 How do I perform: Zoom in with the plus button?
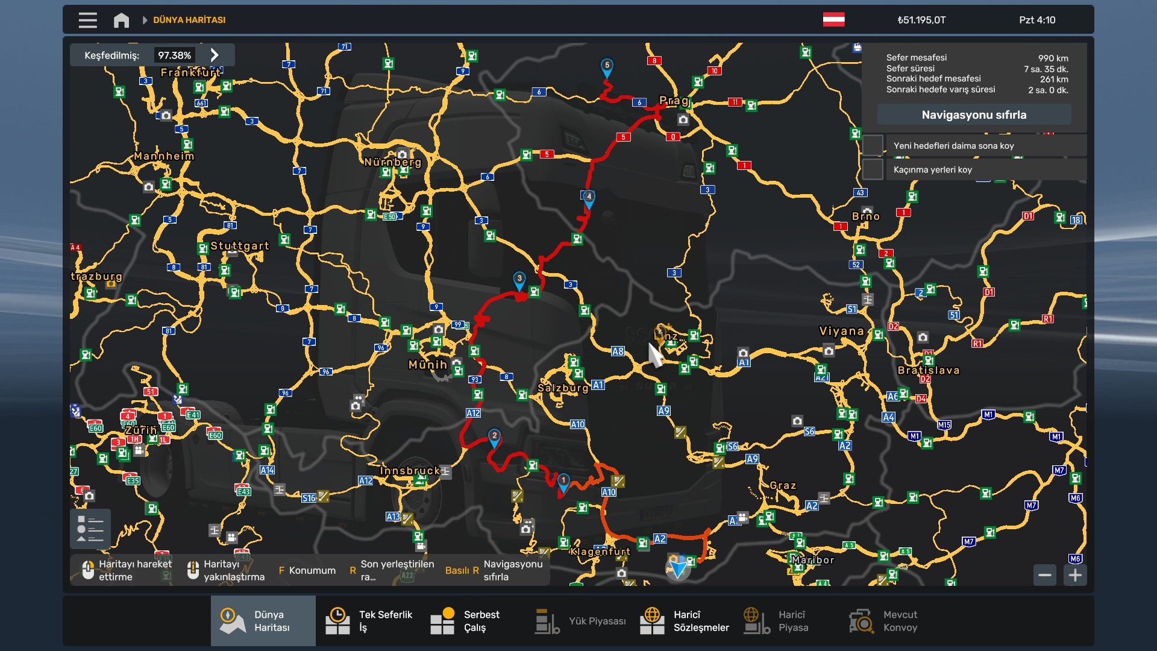pos(1075,575)
